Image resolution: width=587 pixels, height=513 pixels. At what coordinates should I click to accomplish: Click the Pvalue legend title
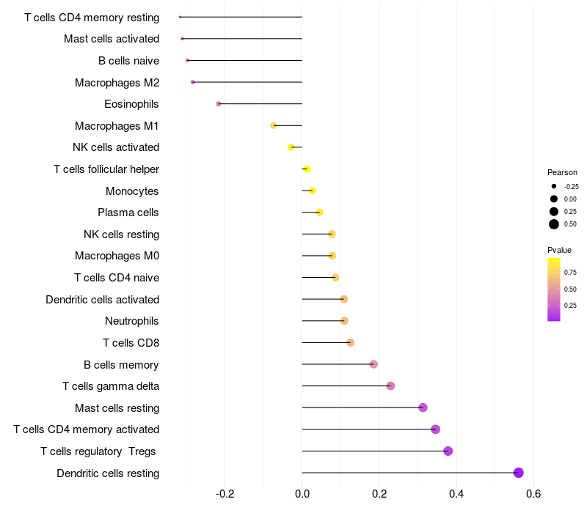click(559, 250)
